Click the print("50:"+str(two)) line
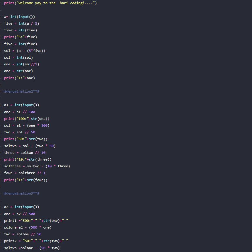 coord(25,139)
